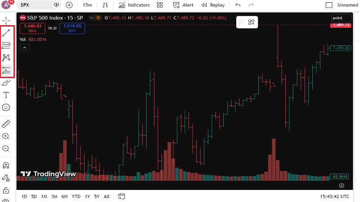Click the 62.56M volume label
This screenshot has height=202, width=360.
(x=340, y=176)
